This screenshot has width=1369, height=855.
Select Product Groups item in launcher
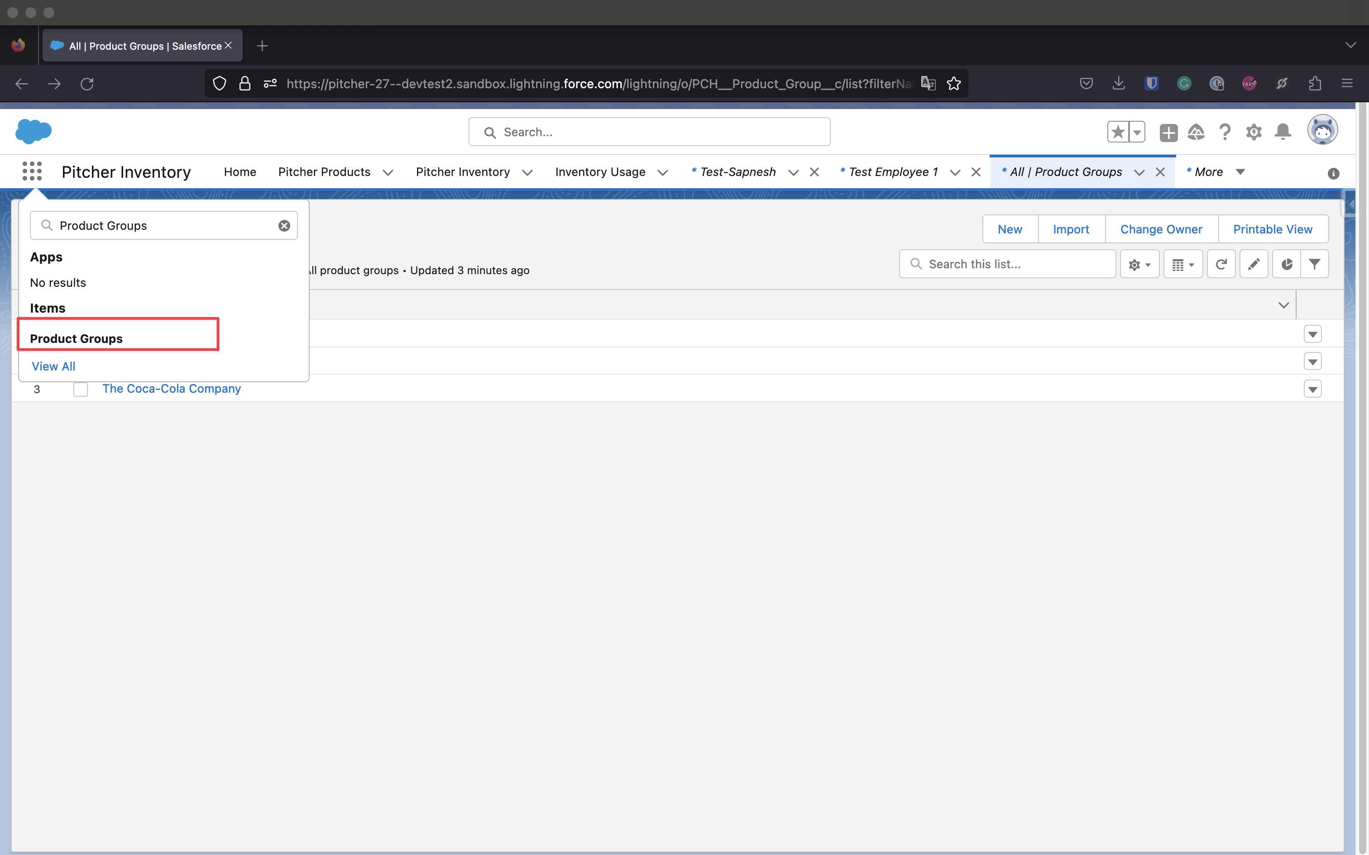coord(77,338)
